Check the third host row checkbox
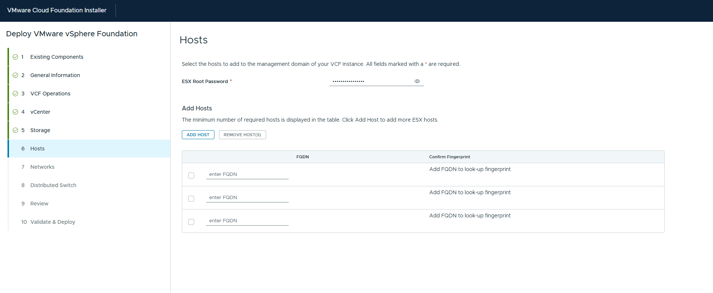 pyautogui.click(x=191, y=222)
